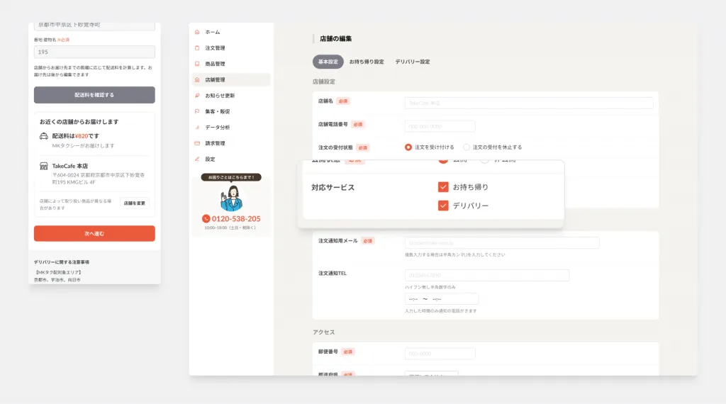Screen dimensions: 726x404
Task: Click the データ分析 chart icon
Action: tap(197, 127)
